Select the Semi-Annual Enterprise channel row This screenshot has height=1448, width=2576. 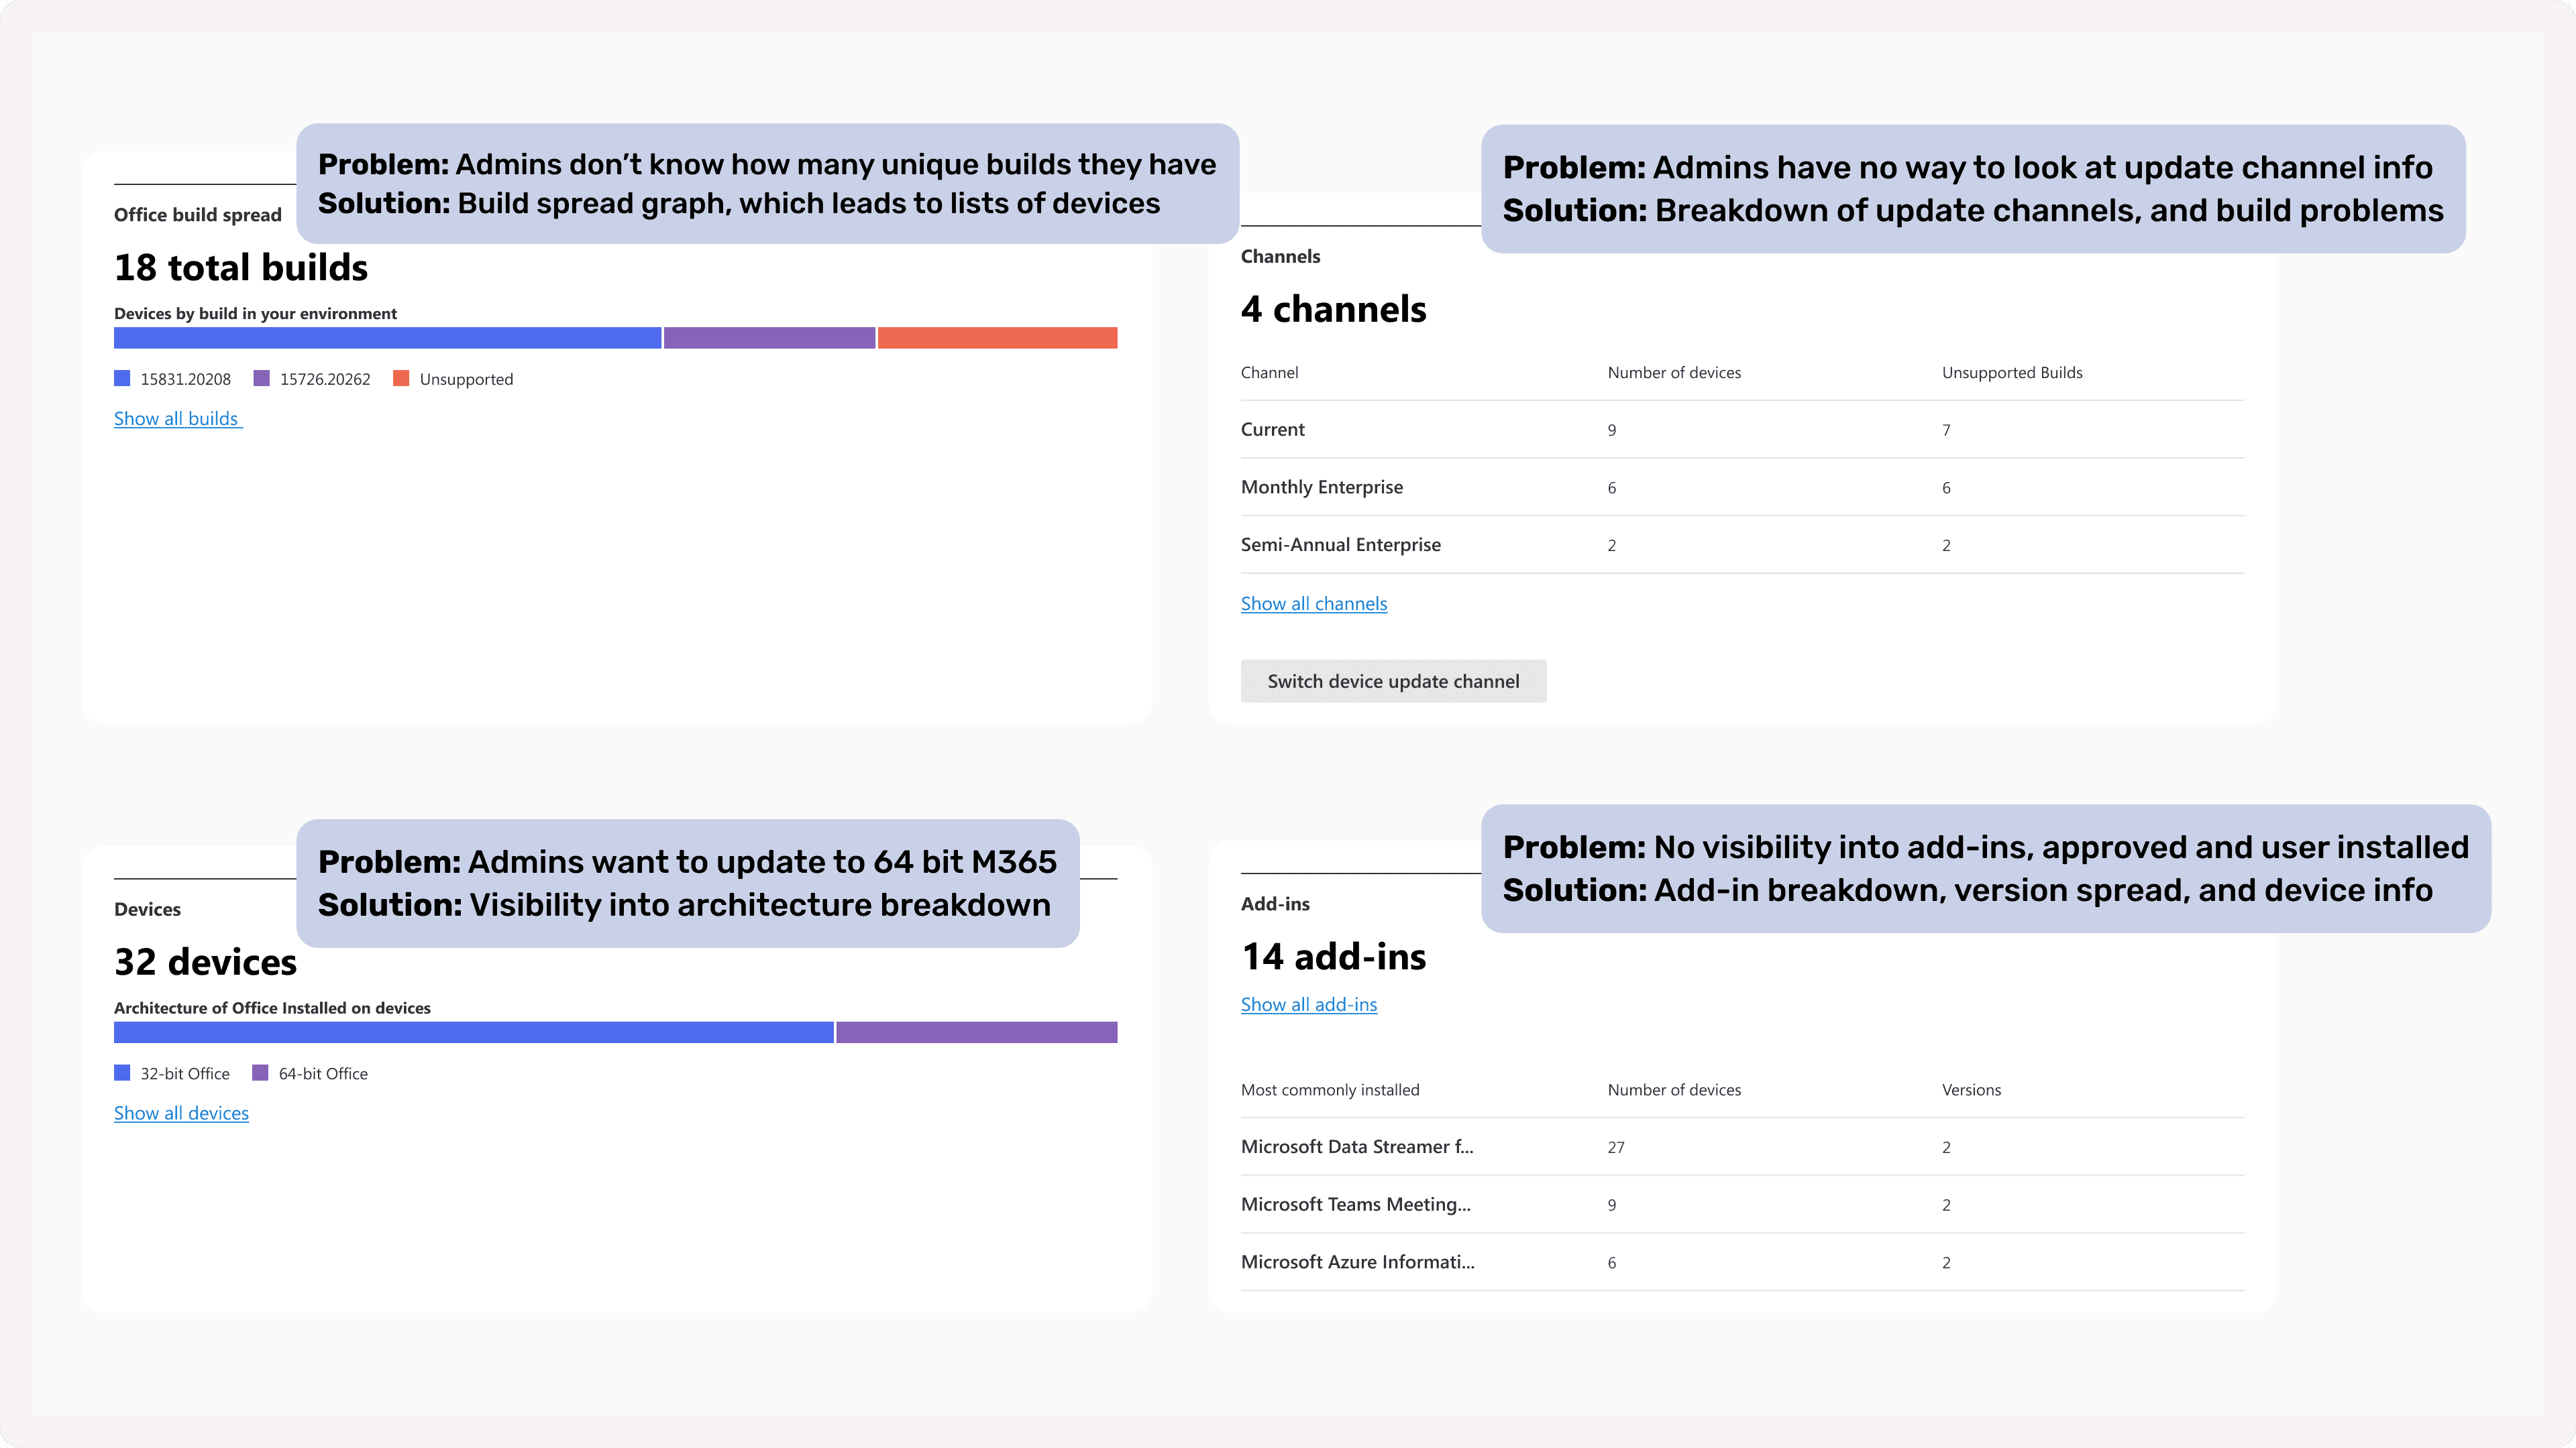click(x=1340, y=544)
